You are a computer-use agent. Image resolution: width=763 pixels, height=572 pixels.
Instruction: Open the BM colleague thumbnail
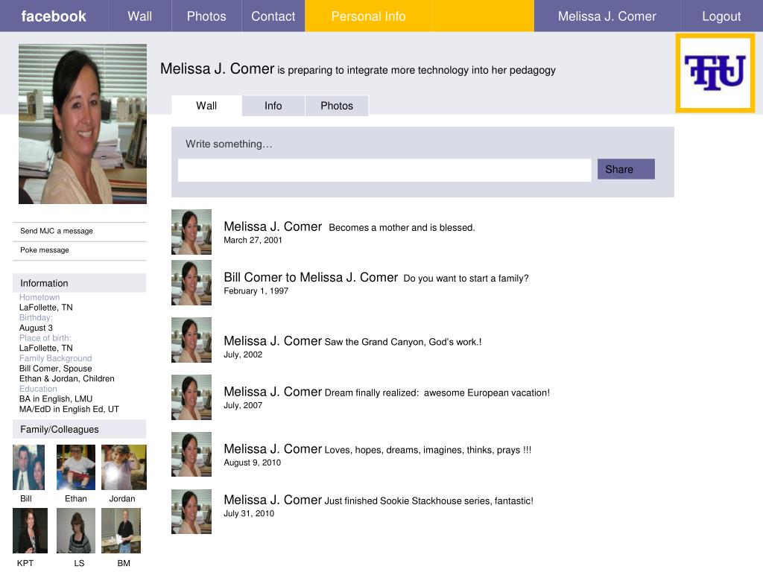[121, 530]
